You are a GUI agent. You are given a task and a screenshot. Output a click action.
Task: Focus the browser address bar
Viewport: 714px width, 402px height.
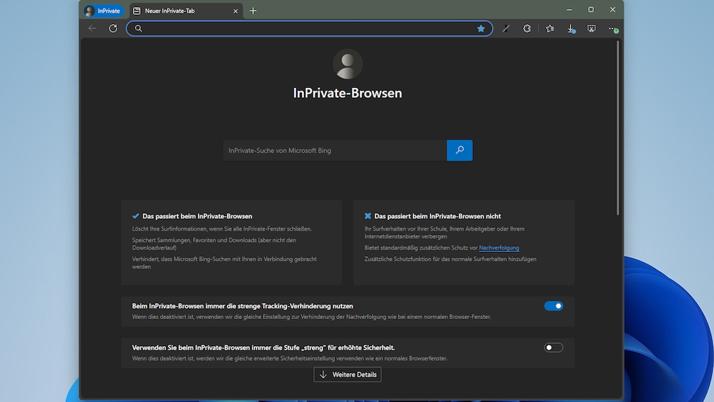coord(309,28)
